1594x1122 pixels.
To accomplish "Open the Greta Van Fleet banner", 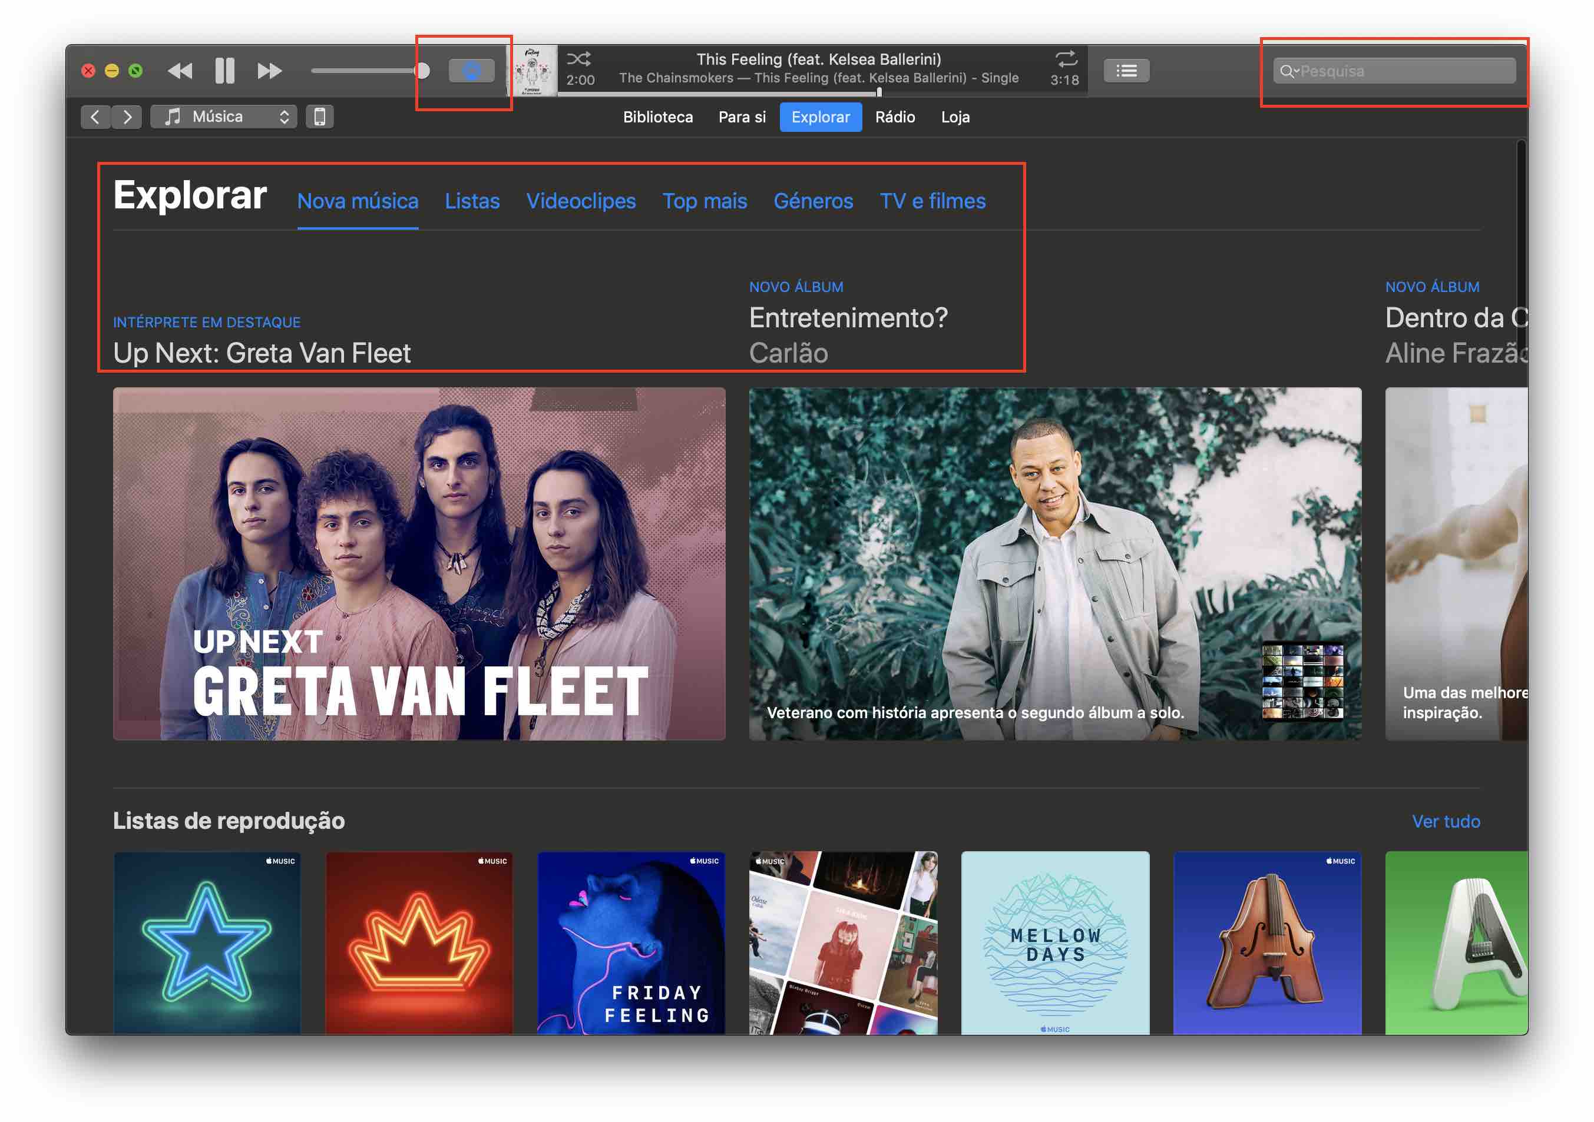I will (x=419, y=563).
